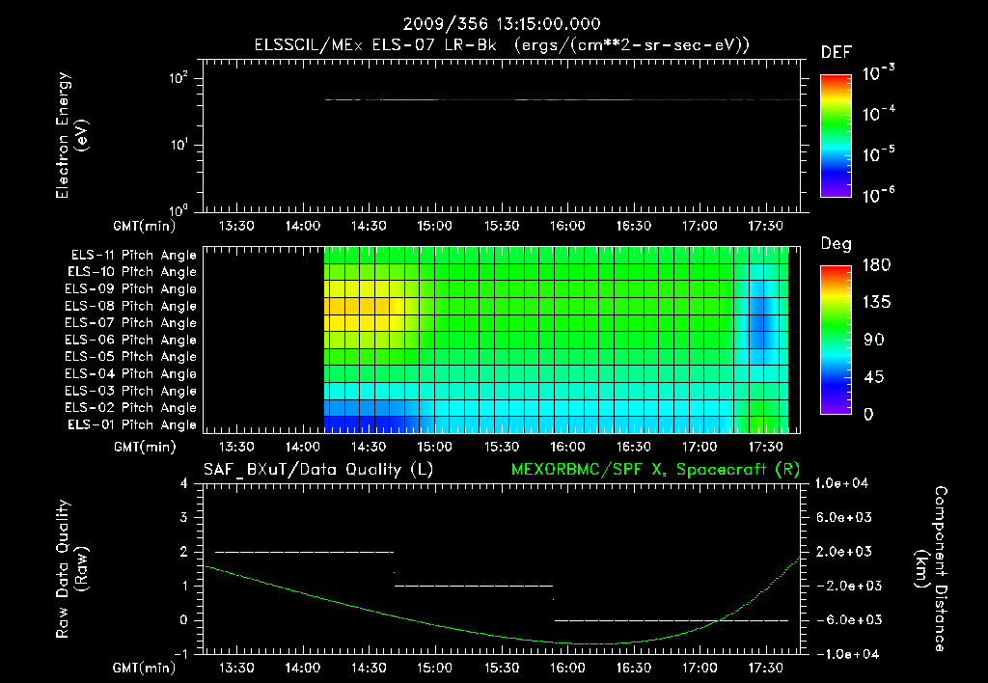This screenshot has width=988, height=683.
Task: Click the 10^2 tick on electron energy axis
Action: tap(178, 78)
